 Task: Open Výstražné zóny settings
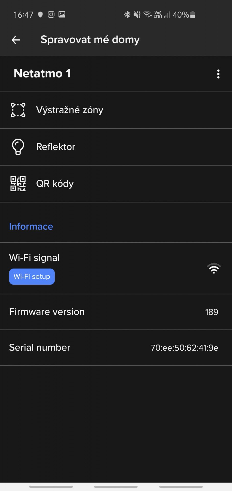coord(70,110)
